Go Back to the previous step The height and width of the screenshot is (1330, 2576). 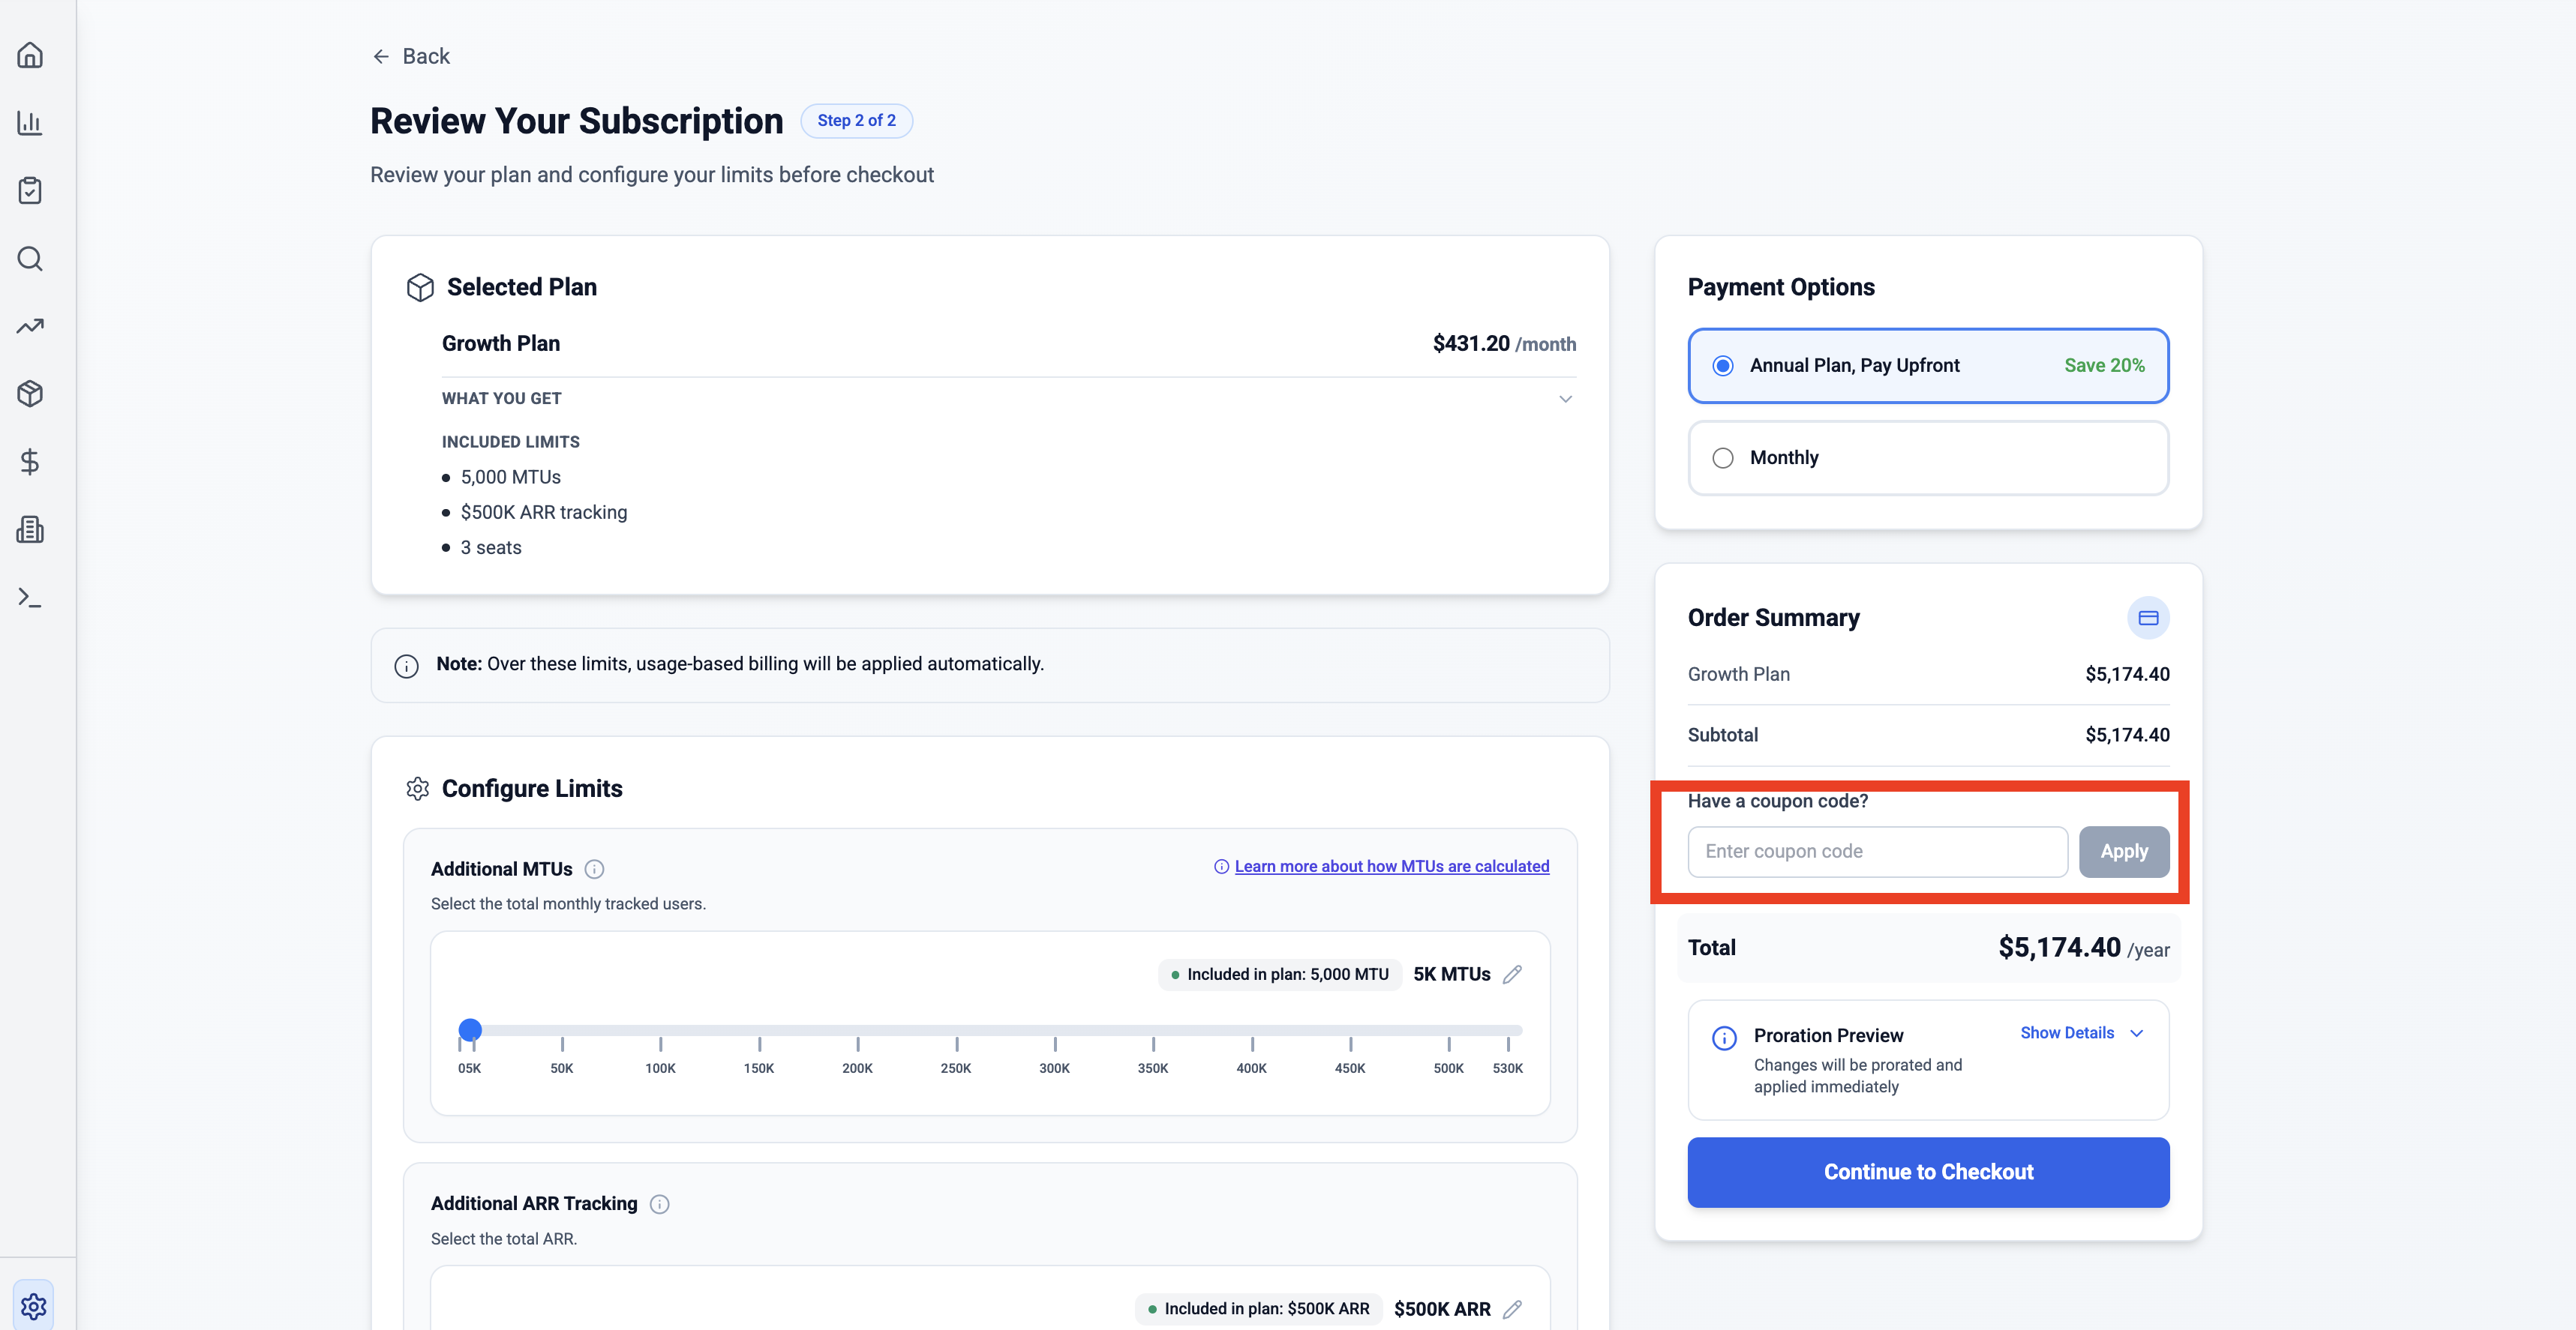(411, 57)
